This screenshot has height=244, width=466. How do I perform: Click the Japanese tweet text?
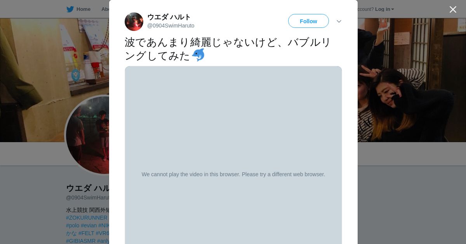(228, 49)
